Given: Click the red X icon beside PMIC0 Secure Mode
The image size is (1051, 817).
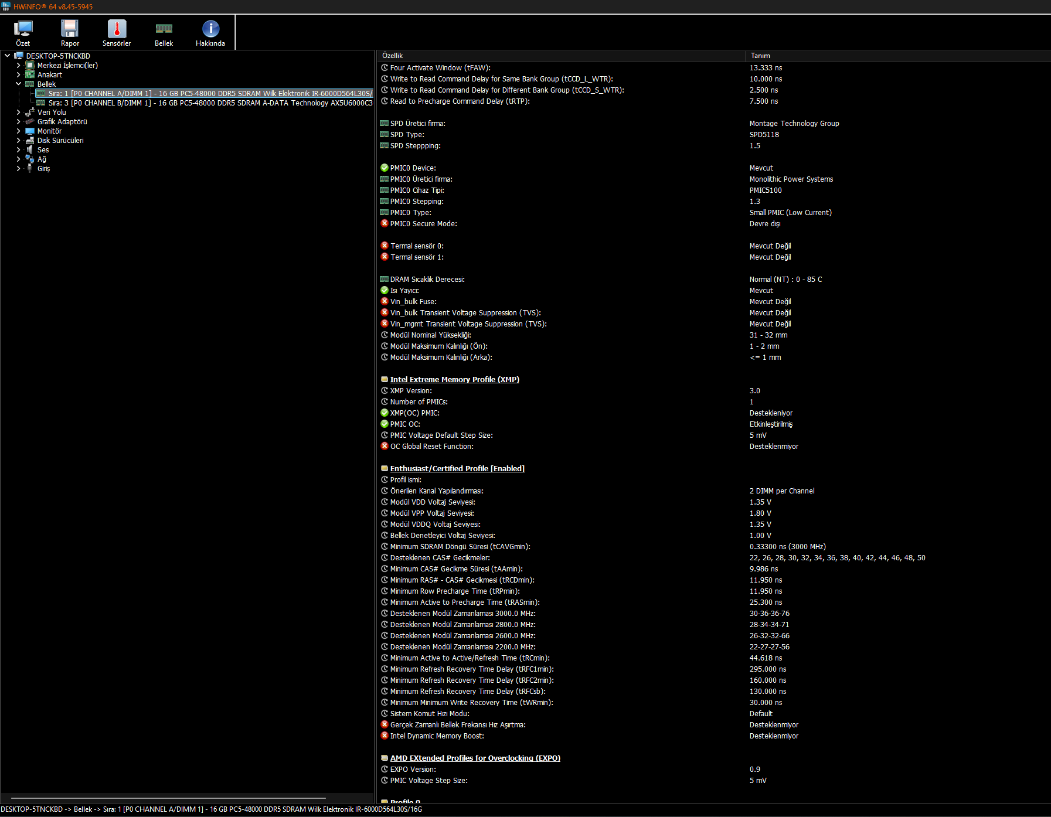Looking at the screenshot, I should tap(385, 223).
